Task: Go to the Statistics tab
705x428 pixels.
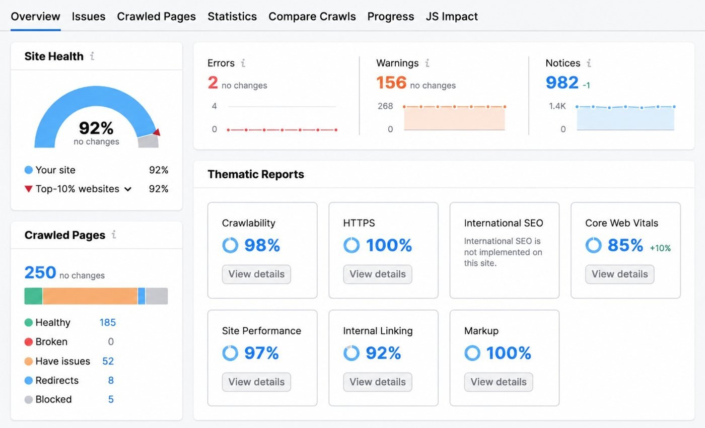Action: [232, 16]
